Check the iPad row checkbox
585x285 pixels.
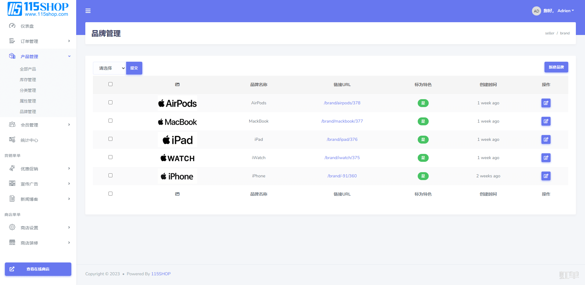pyautogui.click(x=110, y=139)
